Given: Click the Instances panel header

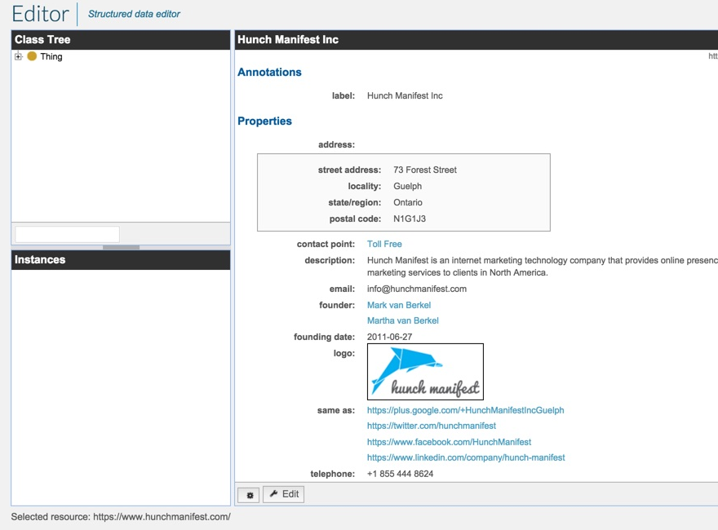Looking at the screenshot, I should [121, 260].
